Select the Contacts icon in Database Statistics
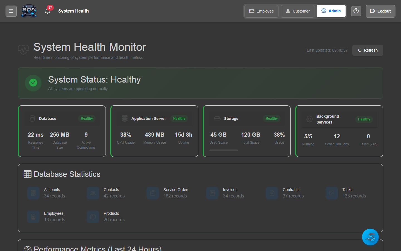This screenshot has height=251, width=401. pos(93,193)
